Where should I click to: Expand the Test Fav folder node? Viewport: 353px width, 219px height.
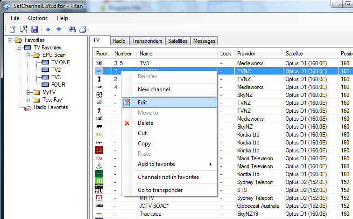pos(28,100)
